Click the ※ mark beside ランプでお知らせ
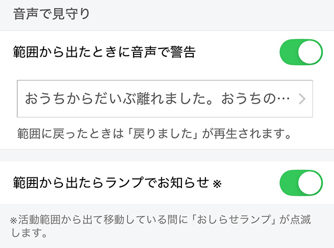This screenshot has width=334, height=248. point(217,182)
